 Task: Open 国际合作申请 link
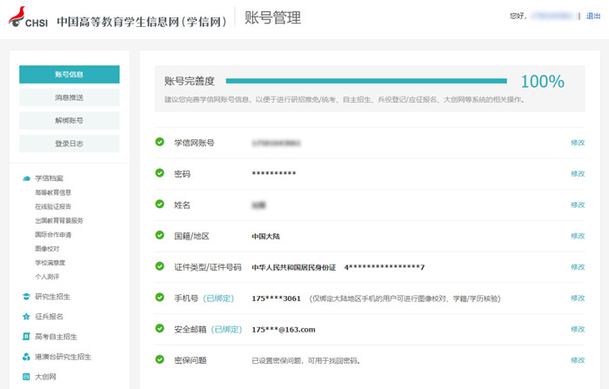pos(53,234)
